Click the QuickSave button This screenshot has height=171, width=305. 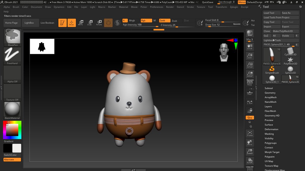pyautogui.click(x=208, y=2)
